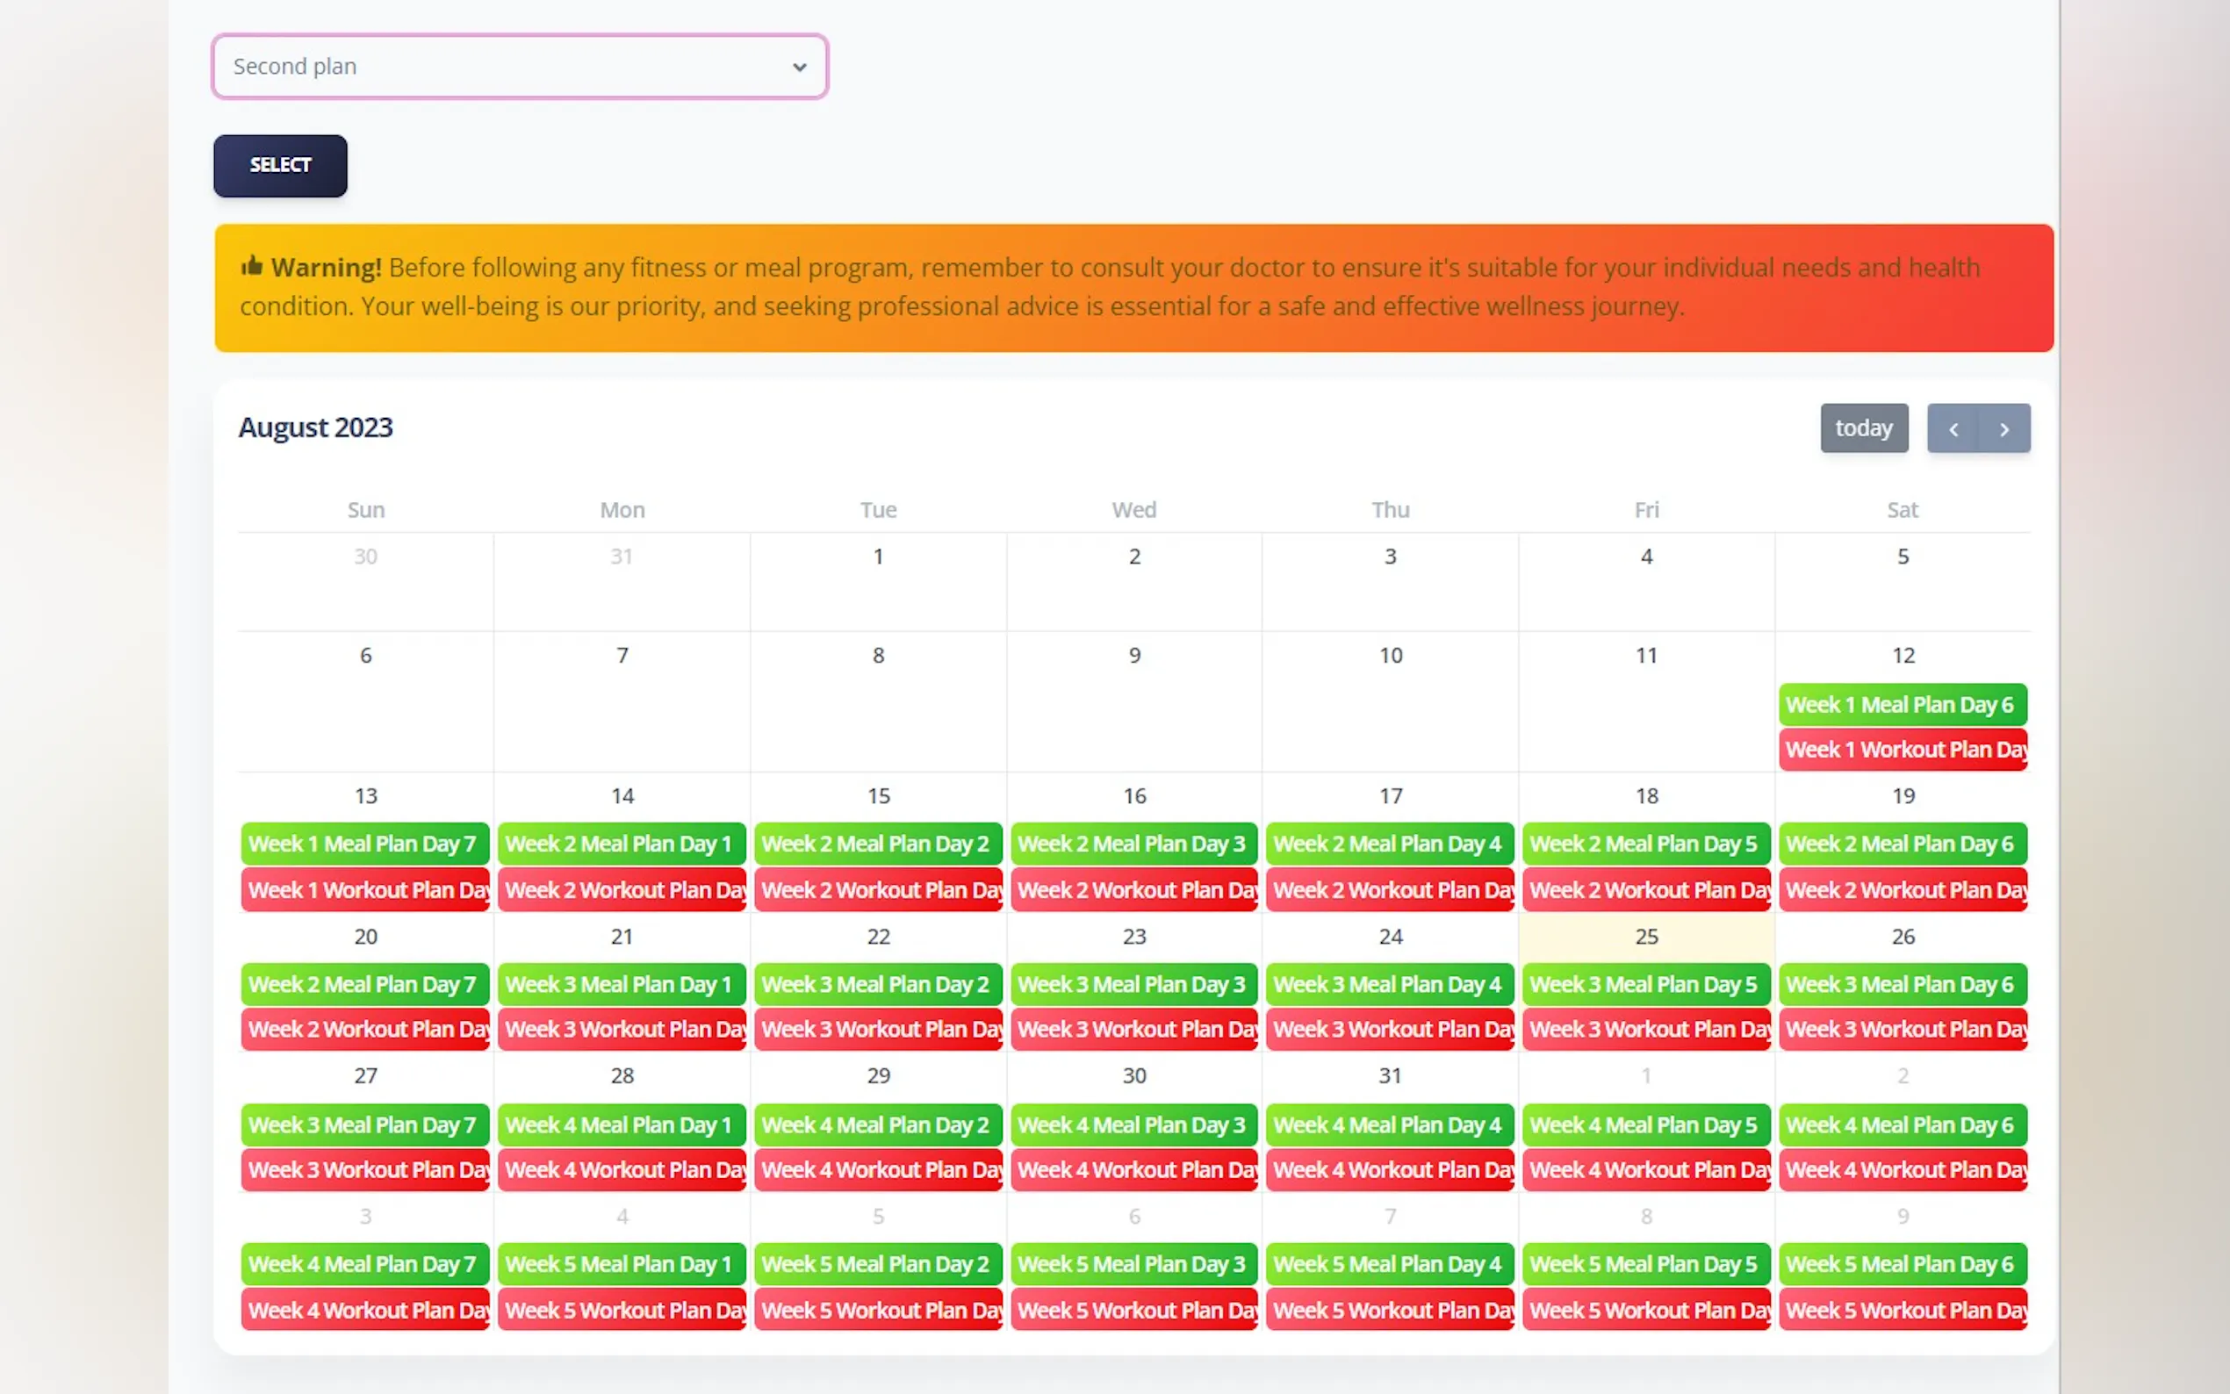Select Week 1 Meal Plan Day 7 event
2230x1394 pixels.
364,844
